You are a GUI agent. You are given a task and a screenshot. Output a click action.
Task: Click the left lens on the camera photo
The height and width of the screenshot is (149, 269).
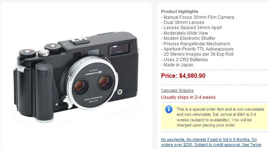pos(80,87)
